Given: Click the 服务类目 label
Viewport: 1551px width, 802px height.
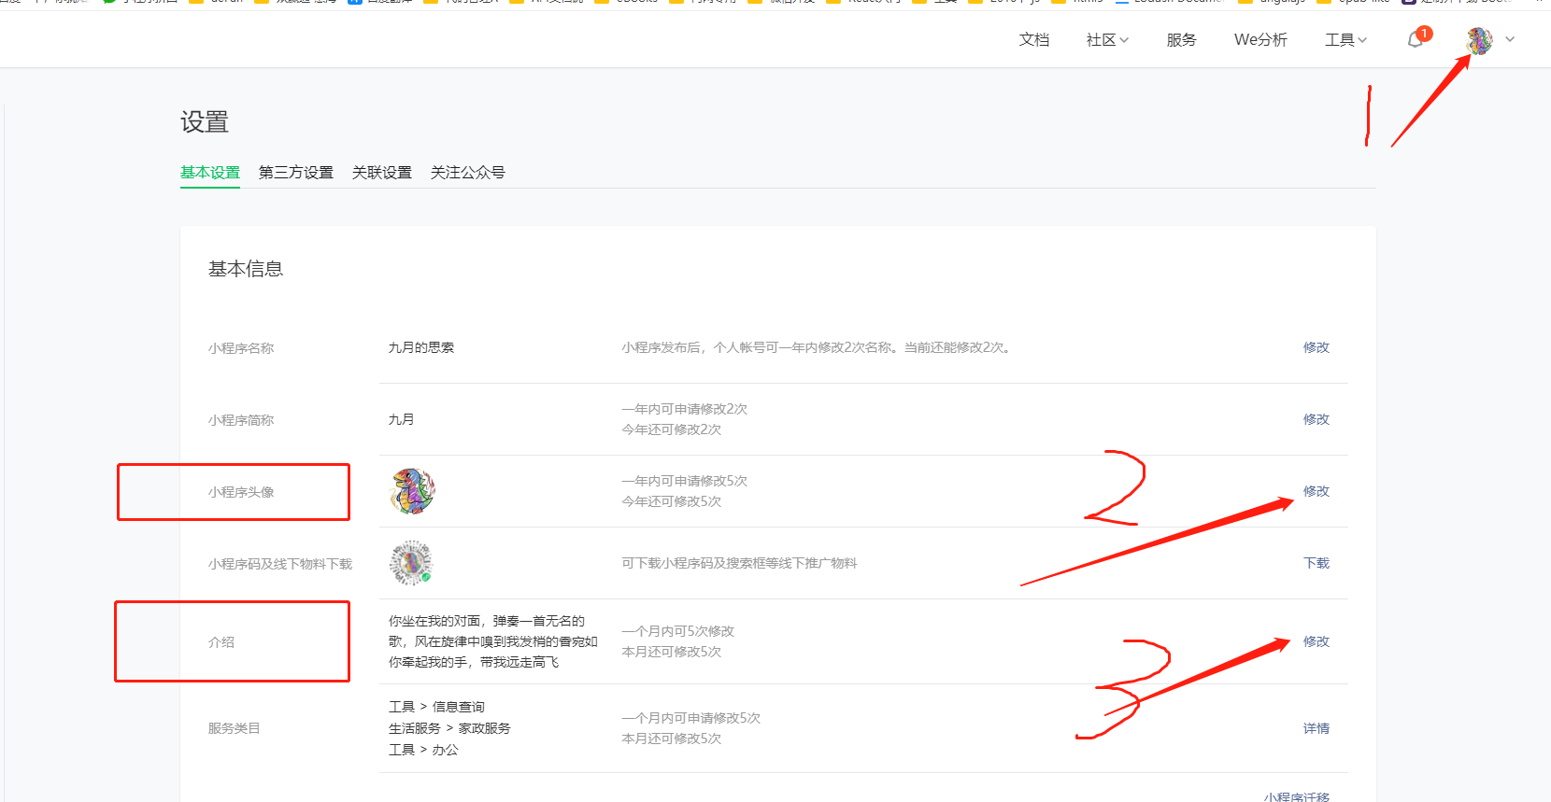Looking at the screenshot, I should point(235,728).
